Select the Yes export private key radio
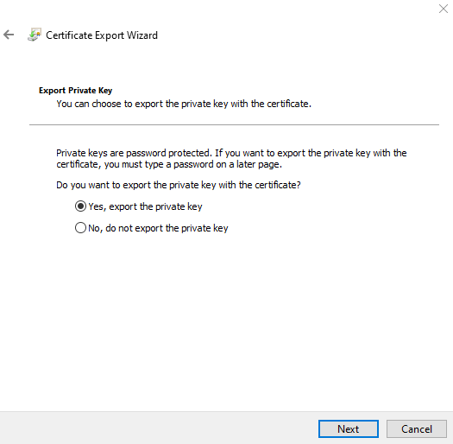Viewport: 453px width, 444px height. click(80, 206)
